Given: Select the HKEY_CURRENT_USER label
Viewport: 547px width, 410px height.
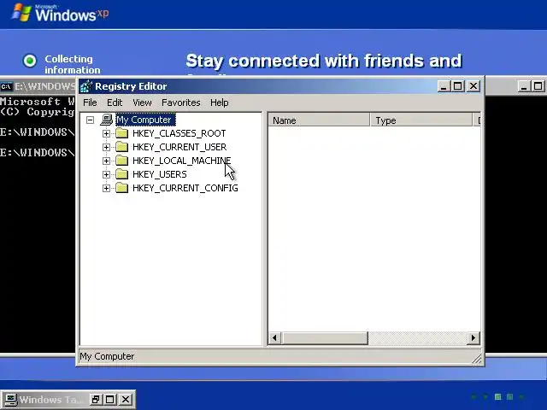Looking at the screenshot, I should [x=179, y=147].
